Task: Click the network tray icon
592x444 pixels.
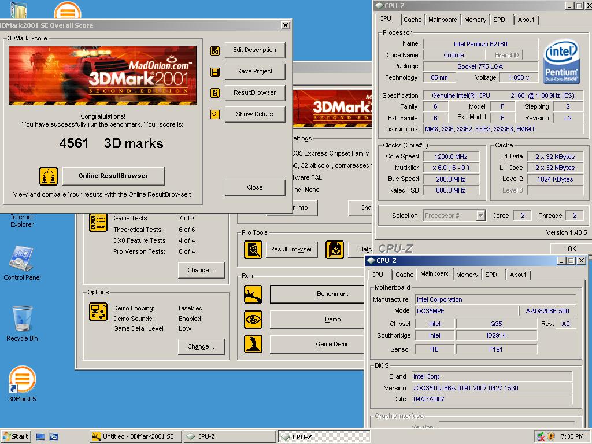Action: coord(541,437)
